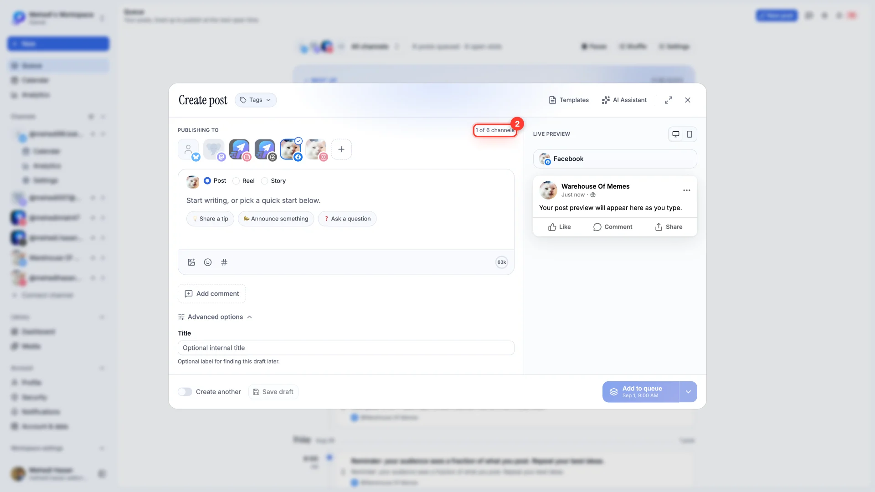Select the Threads channel avatar
Image resolution: width=875 pixels, height=492 pixels.
tap(265, 149)
